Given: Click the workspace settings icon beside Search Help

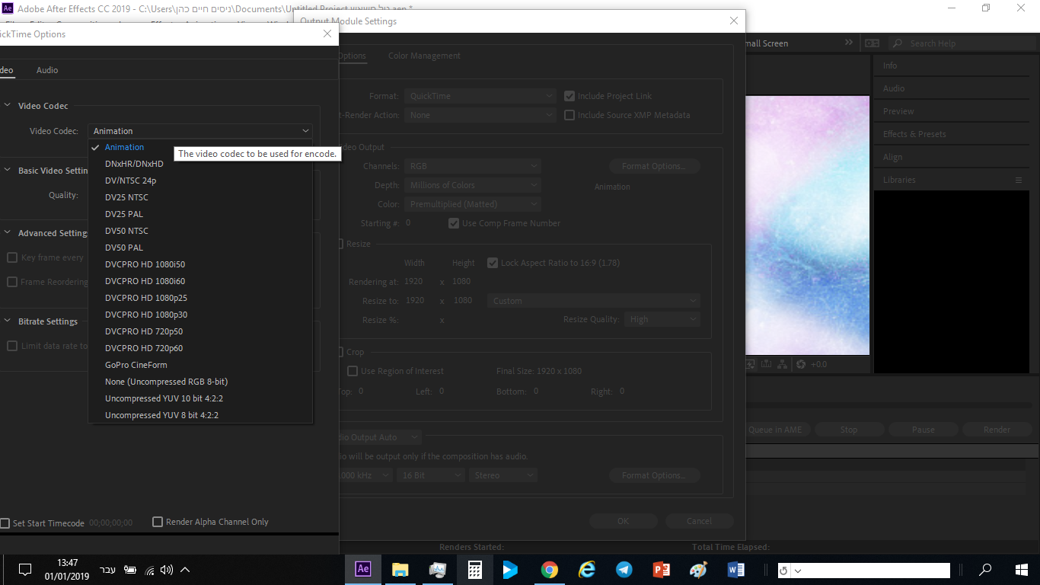Looking at the screenshot, I should click(x=873, y=43).
